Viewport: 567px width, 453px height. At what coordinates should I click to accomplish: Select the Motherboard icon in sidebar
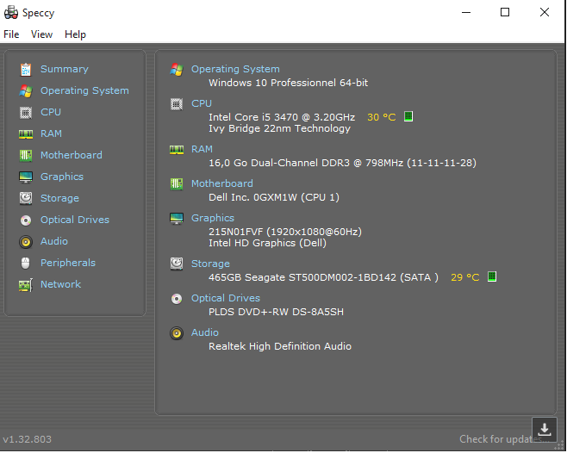[x=25, y=155]
